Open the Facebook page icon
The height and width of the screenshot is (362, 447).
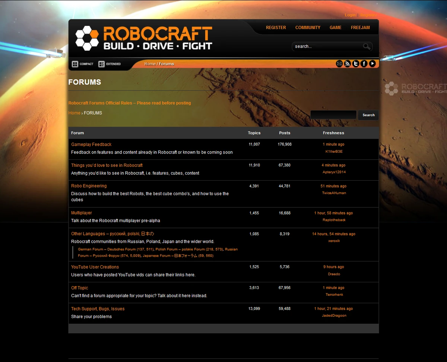(364, 63)
